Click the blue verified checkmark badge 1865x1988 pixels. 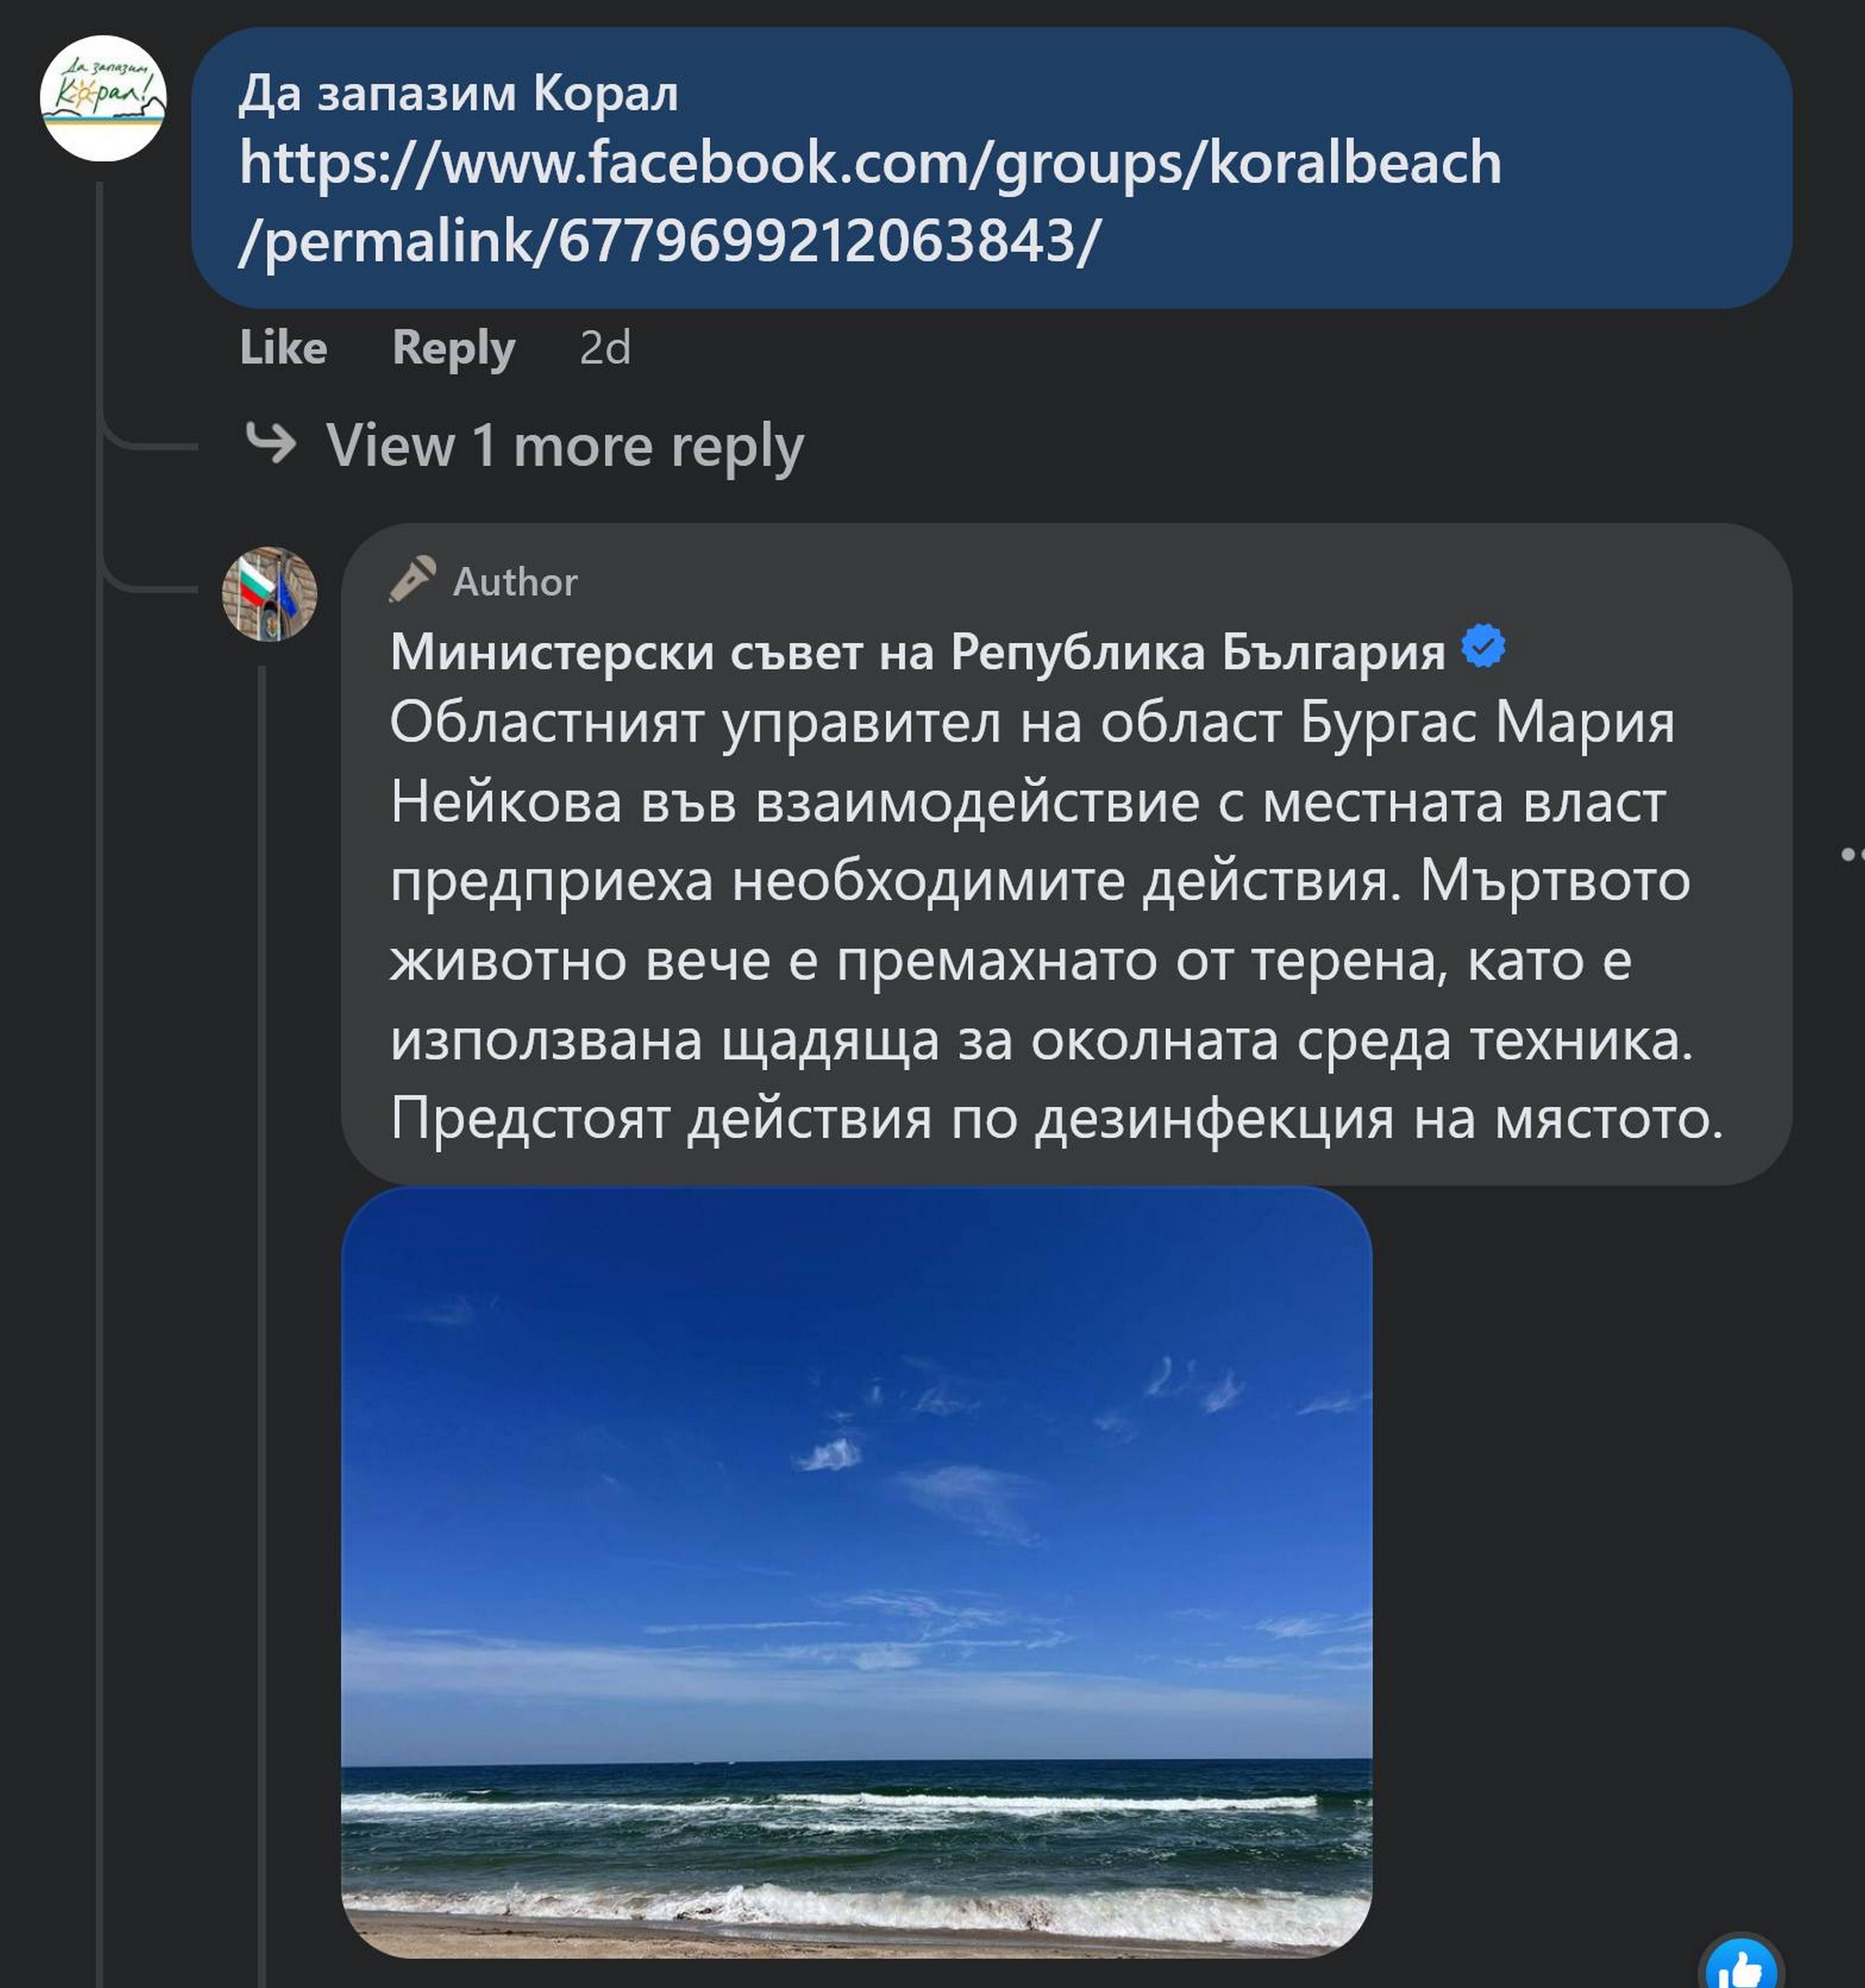click(x=1483, y=646)
